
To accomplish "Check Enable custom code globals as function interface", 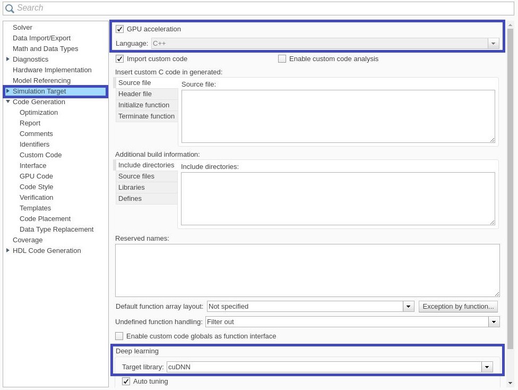I will (x=119, y=336).
